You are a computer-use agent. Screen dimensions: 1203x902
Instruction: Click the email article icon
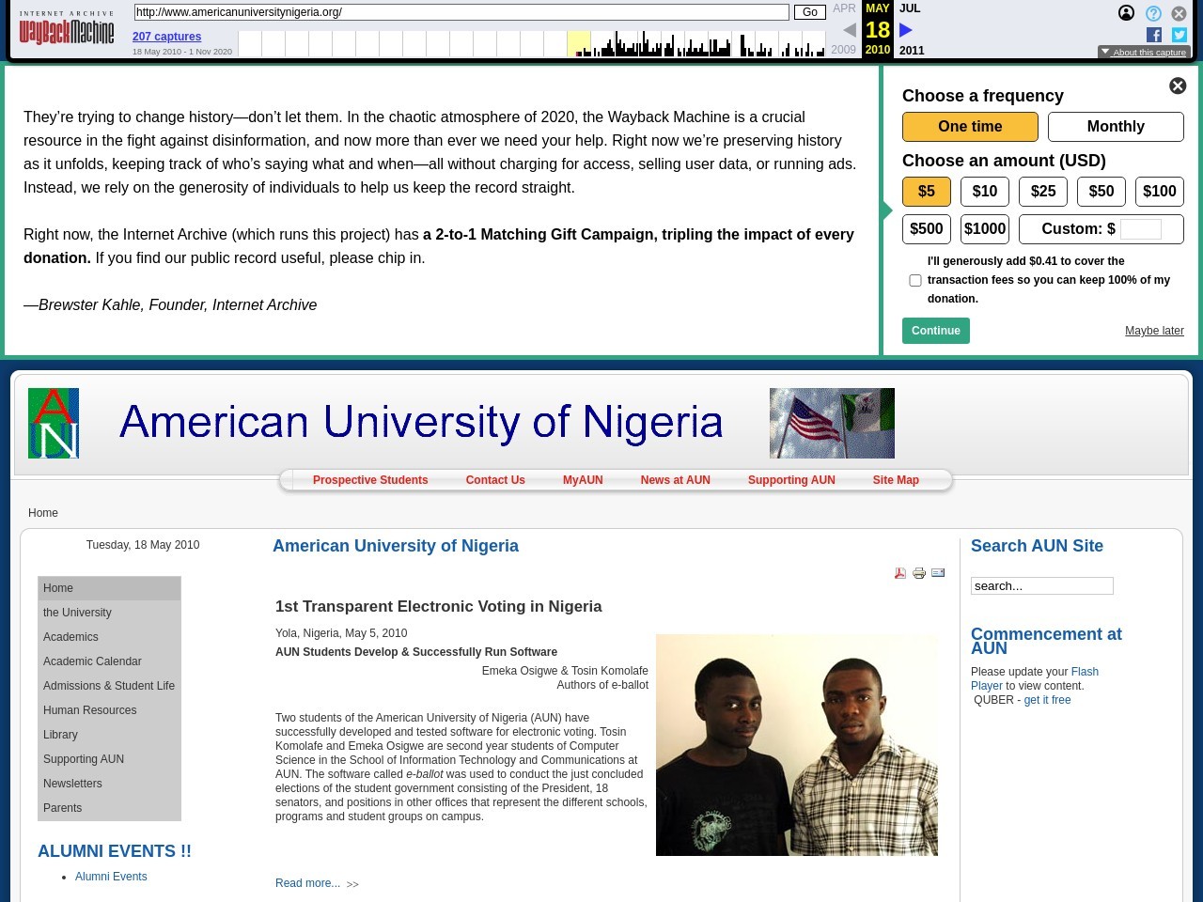[938, 573]
